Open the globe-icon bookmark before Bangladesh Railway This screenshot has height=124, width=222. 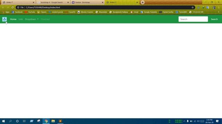[x=101, y=12]
